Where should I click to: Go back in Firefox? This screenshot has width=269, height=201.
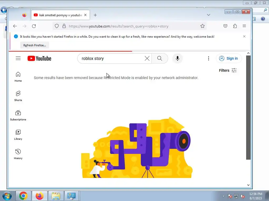pyautogui.click(x=15, y=26)
